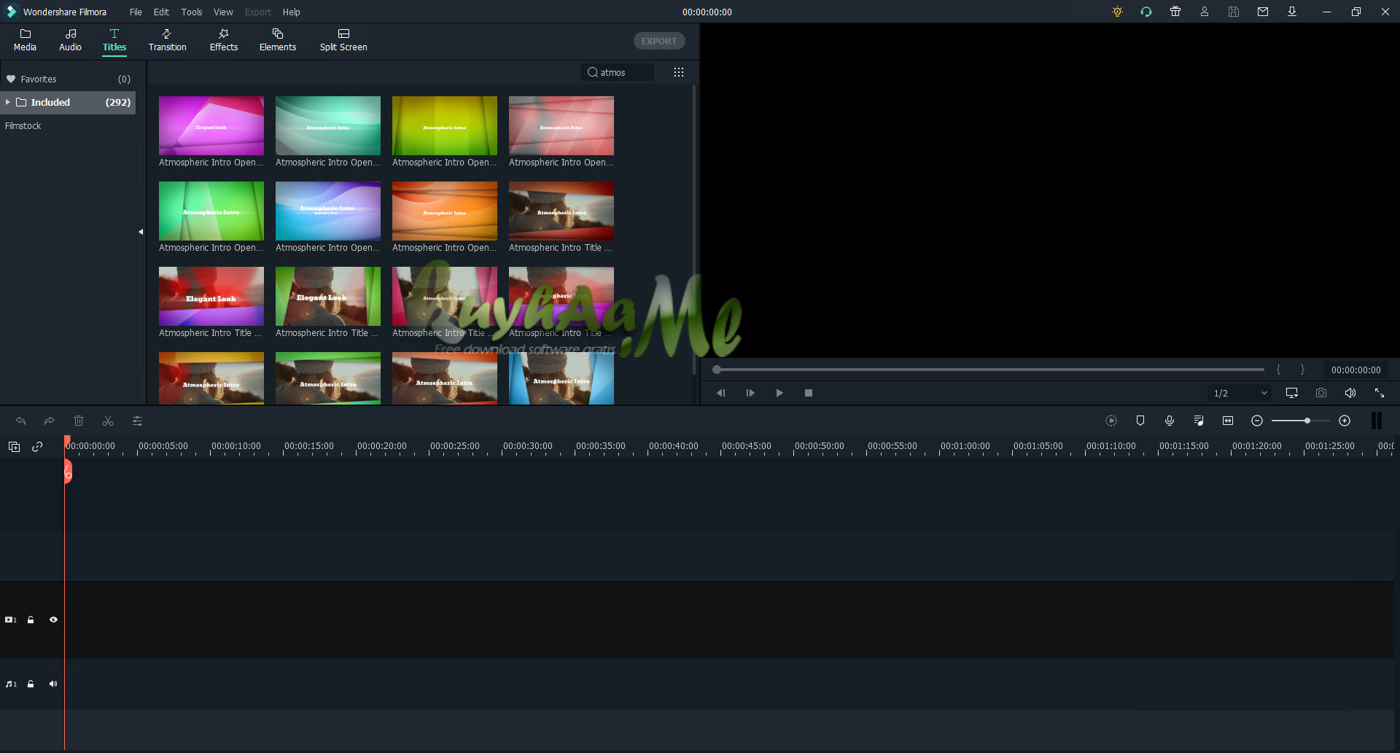Click the scissors split icon

pyautogui.click(x=108, y=421)
